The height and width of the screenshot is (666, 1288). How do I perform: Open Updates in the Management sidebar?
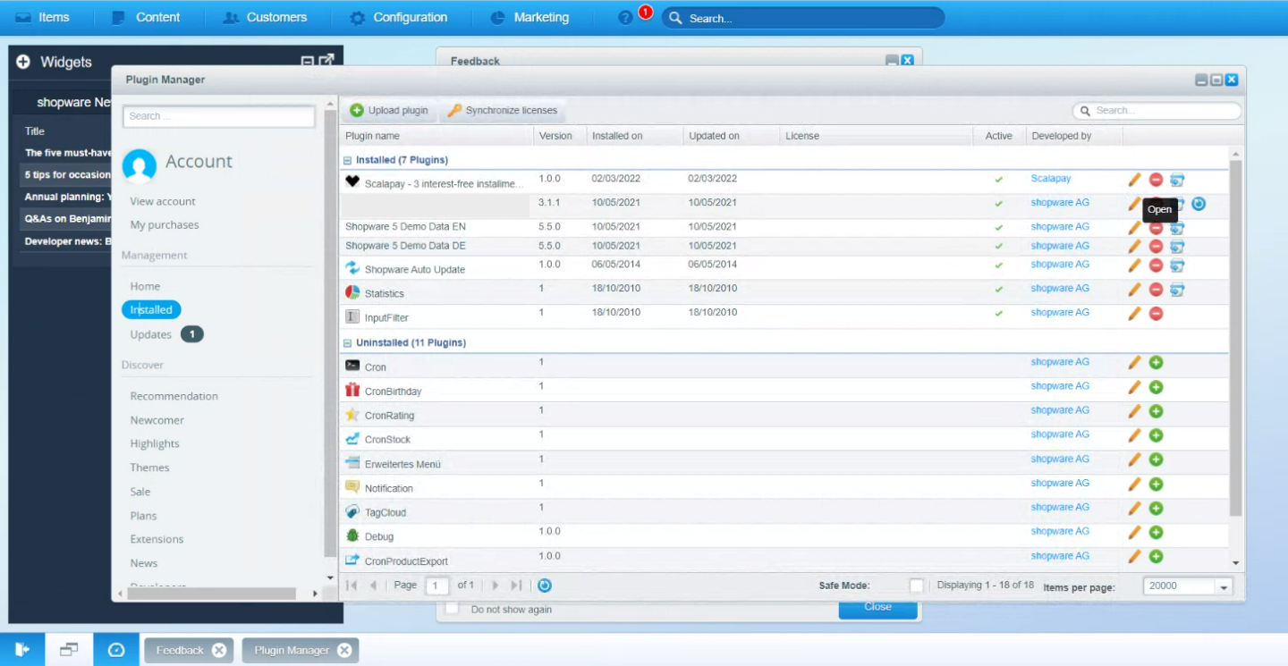point(150,334)
